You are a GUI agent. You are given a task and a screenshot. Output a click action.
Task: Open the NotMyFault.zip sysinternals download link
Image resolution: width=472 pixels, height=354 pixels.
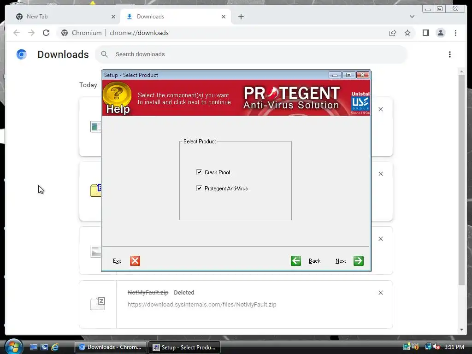pyautogui.click(x=202, y=304)
